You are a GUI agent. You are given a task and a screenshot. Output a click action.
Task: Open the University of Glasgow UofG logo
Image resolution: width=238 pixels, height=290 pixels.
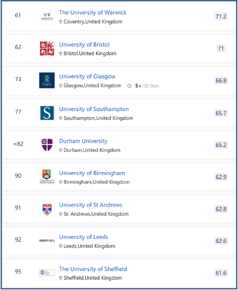click(x=47, y=81)
